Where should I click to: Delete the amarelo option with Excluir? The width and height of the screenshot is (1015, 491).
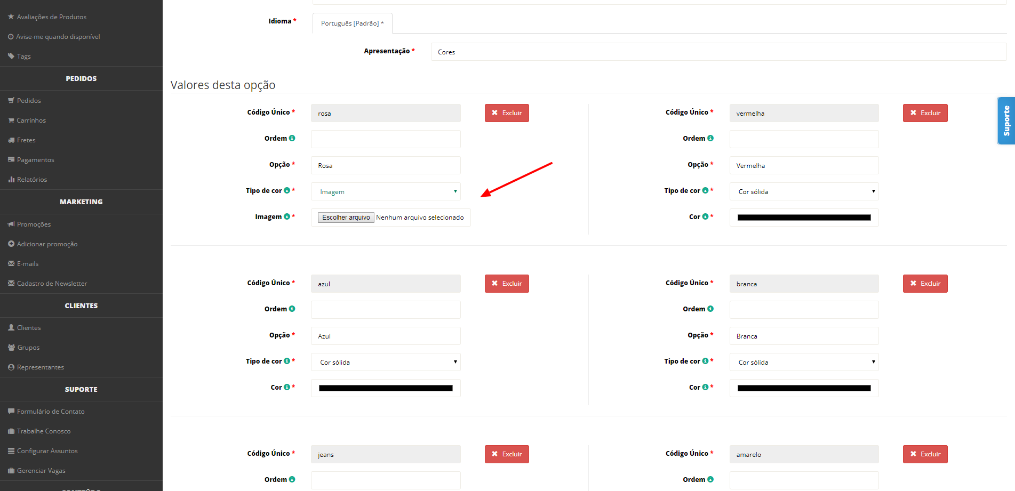tap(925, 454)
